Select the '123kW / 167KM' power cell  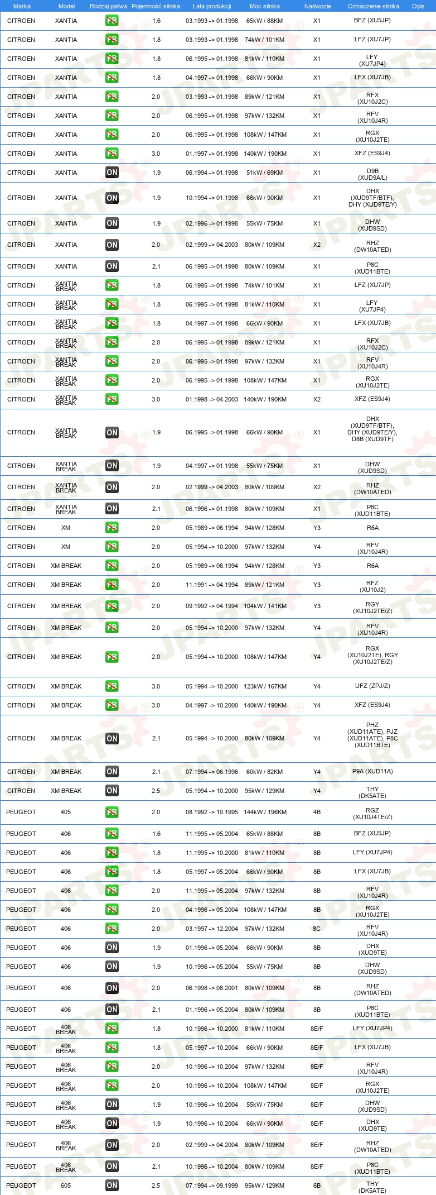(x=265, y=686)
